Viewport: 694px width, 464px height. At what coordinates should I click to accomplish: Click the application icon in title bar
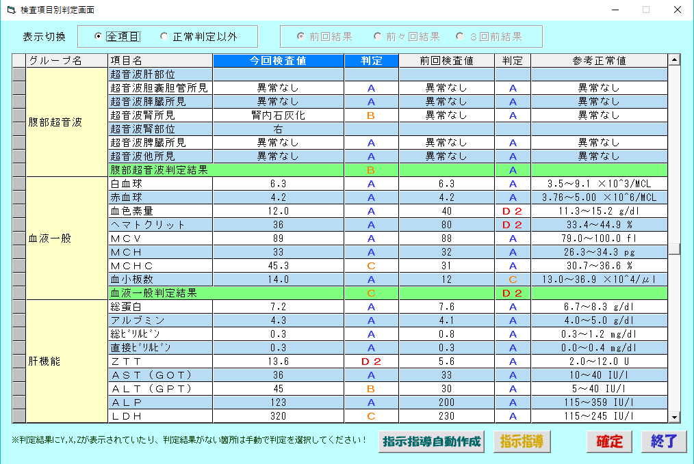(11, 10)
